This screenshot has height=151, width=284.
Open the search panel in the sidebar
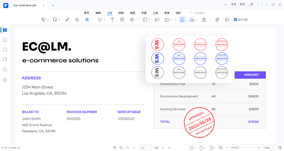tap(5, 70)
